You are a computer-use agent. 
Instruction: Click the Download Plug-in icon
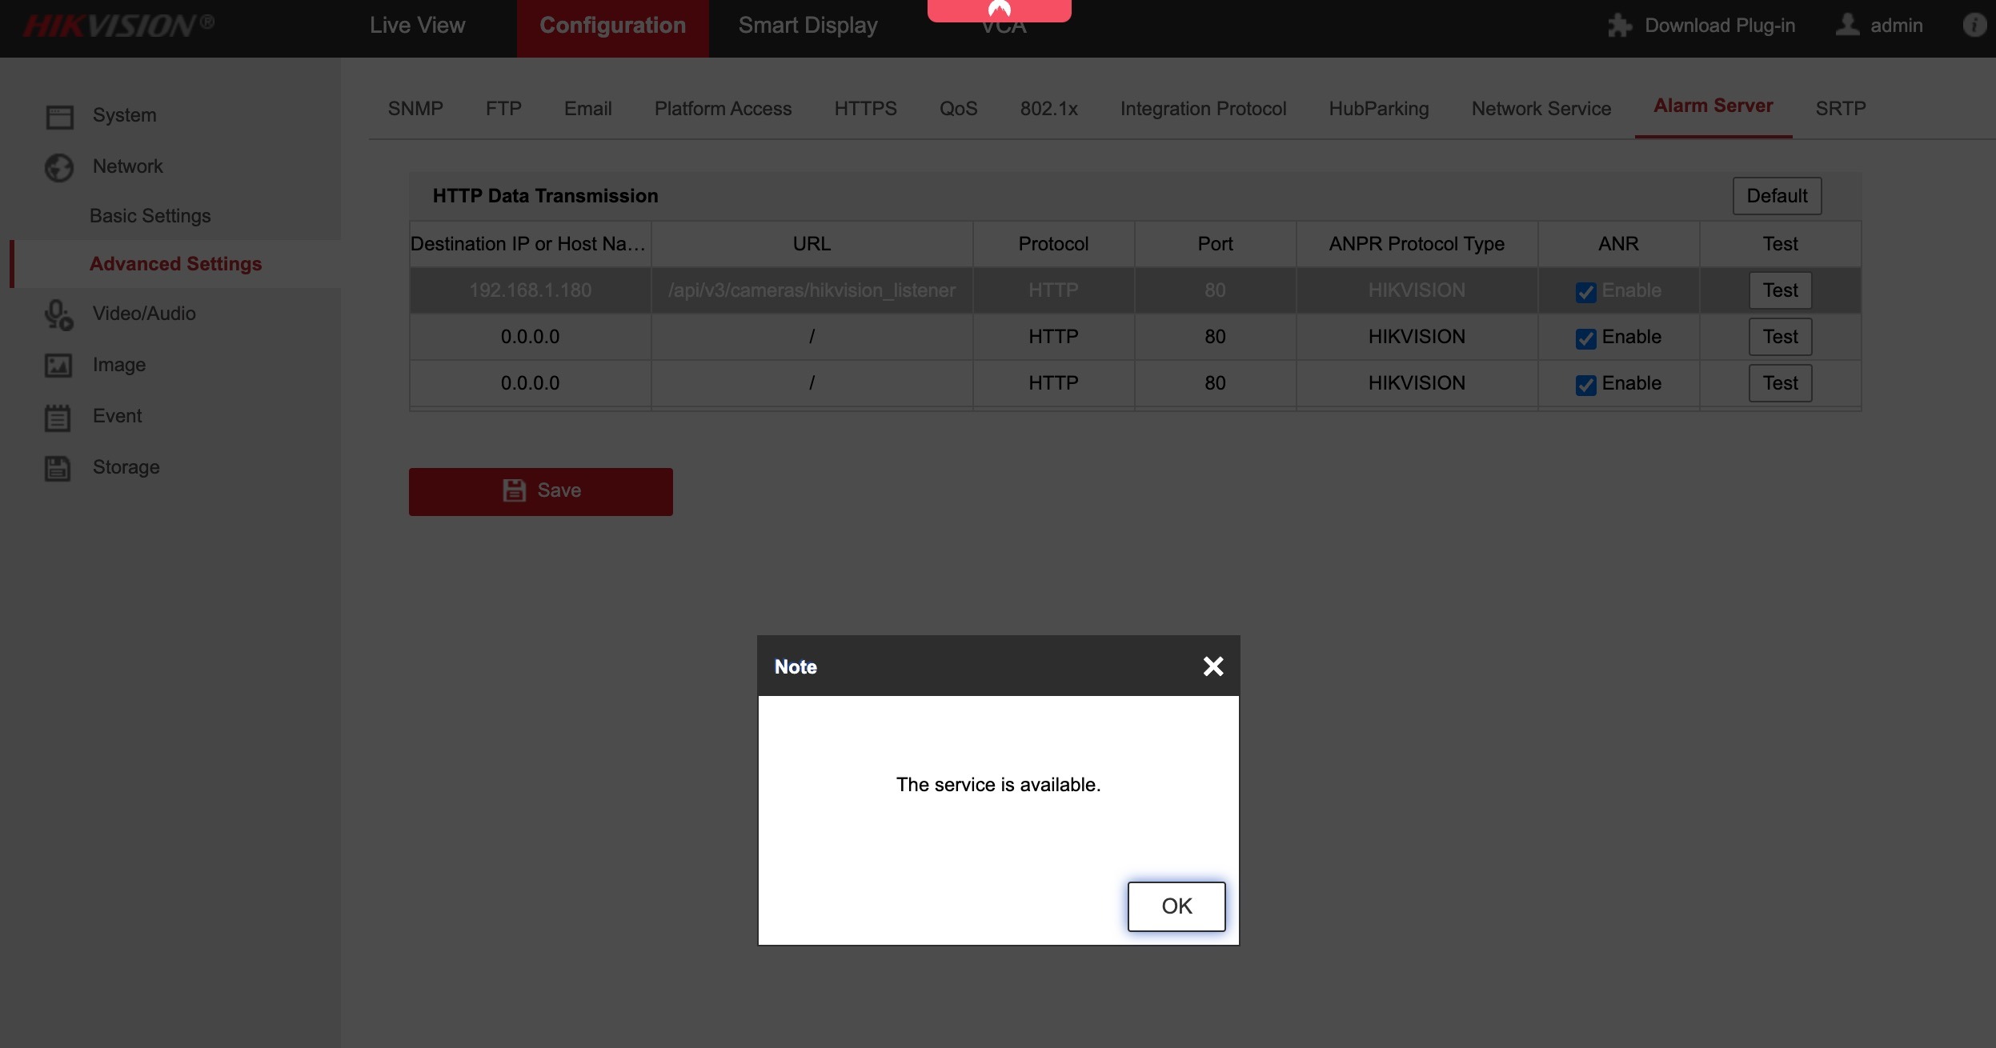pos(1620,25)
